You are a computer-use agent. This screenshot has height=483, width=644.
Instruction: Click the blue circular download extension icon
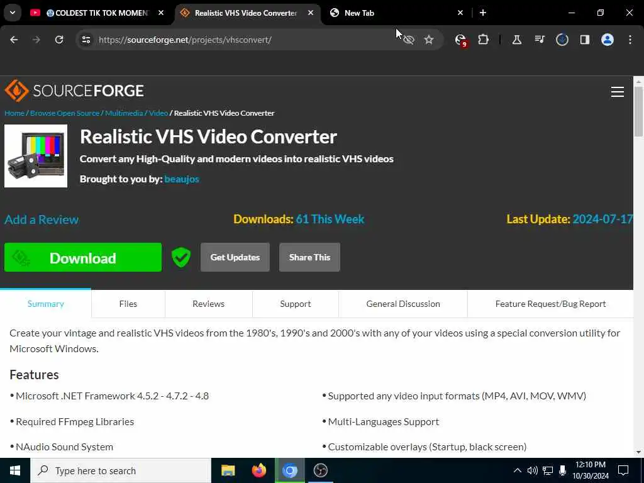click(562, 40)
